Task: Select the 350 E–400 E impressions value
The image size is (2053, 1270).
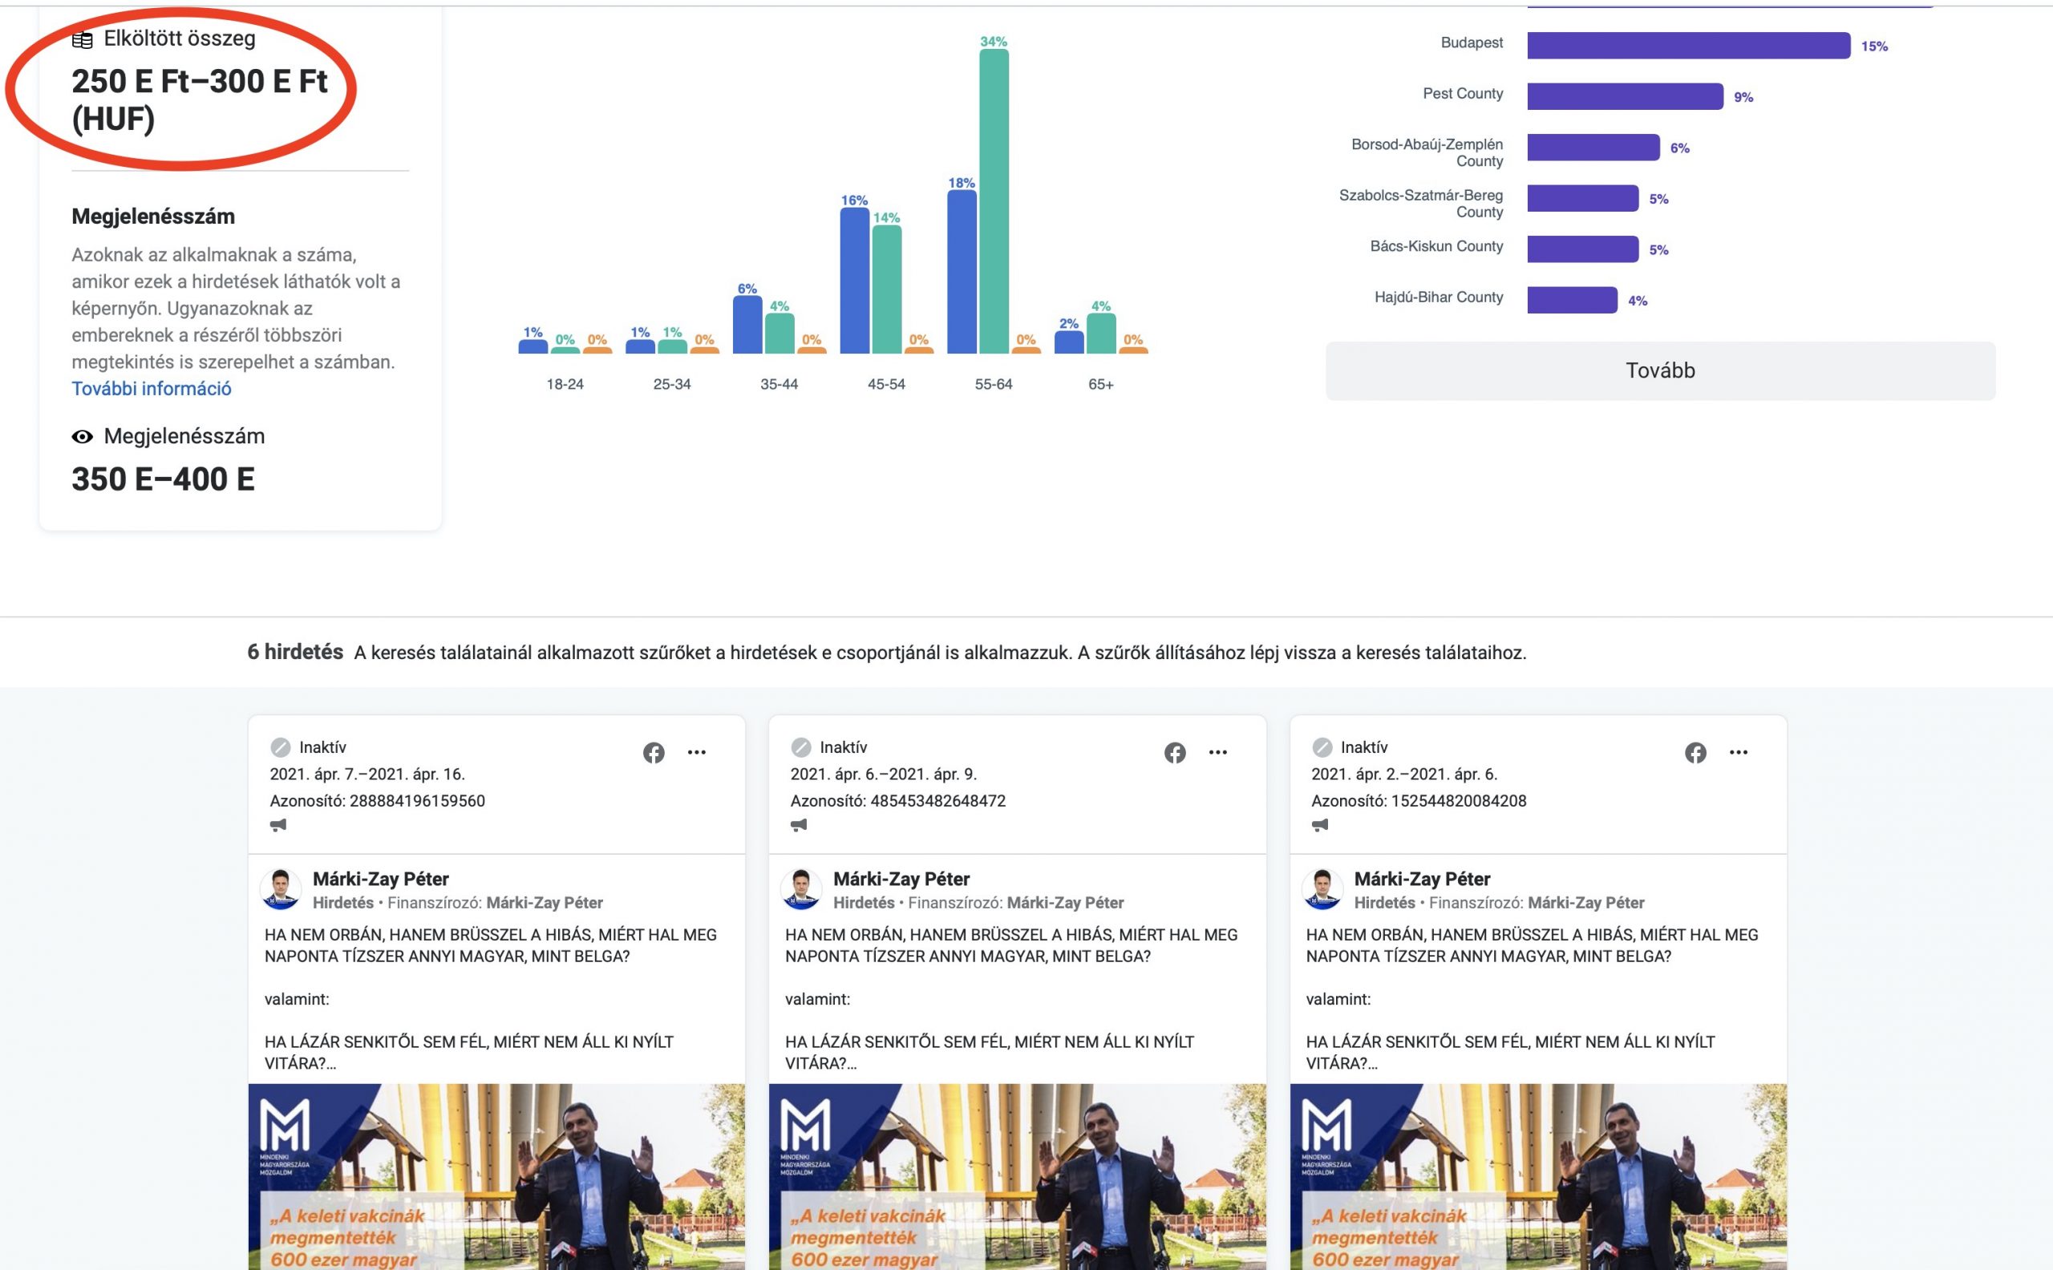Action: pyautogui.click(x=163, y=479)
